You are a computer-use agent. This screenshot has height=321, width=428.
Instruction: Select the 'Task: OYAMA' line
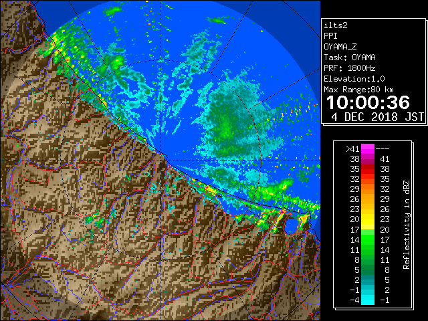pyautogui.click(x=350, y=58)
